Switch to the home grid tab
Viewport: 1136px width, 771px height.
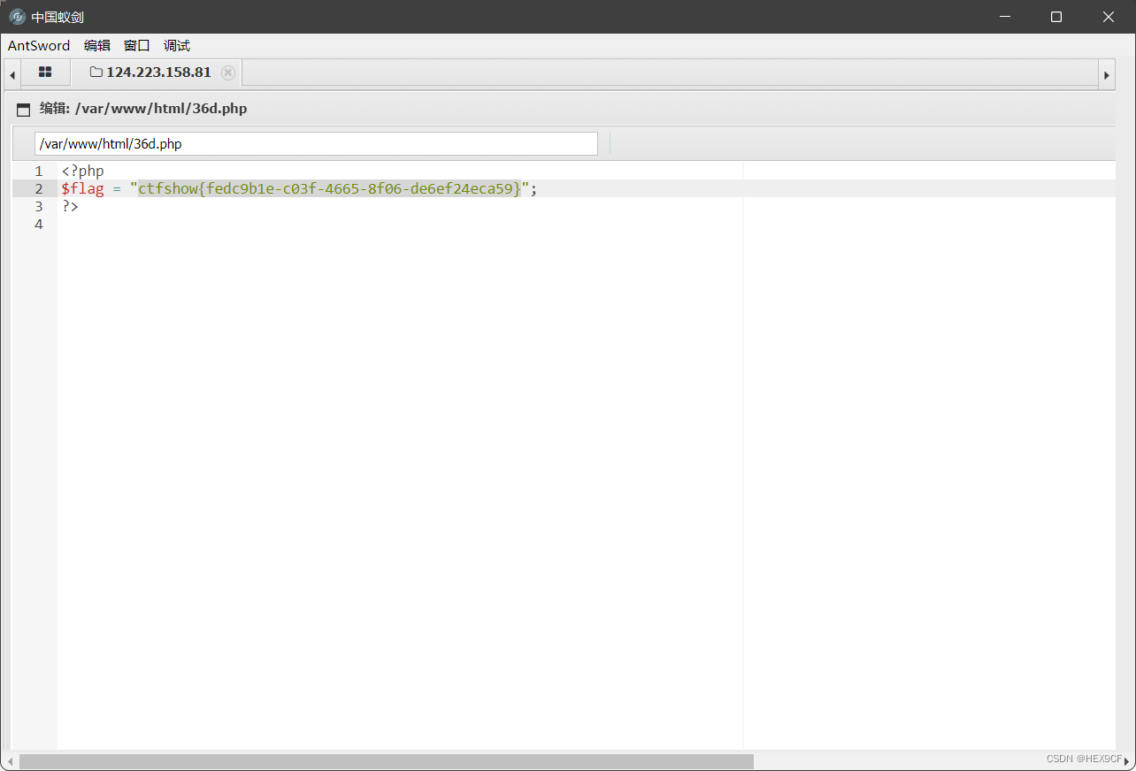click(x=45, y=73)
